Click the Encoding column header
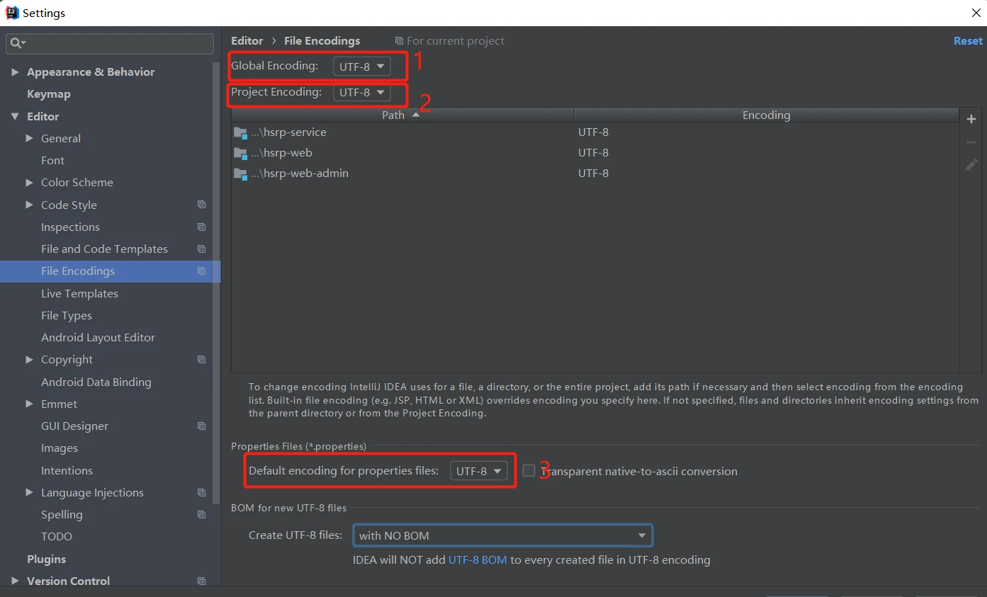Screen dimensions: 987x597 tap(766, 115)
